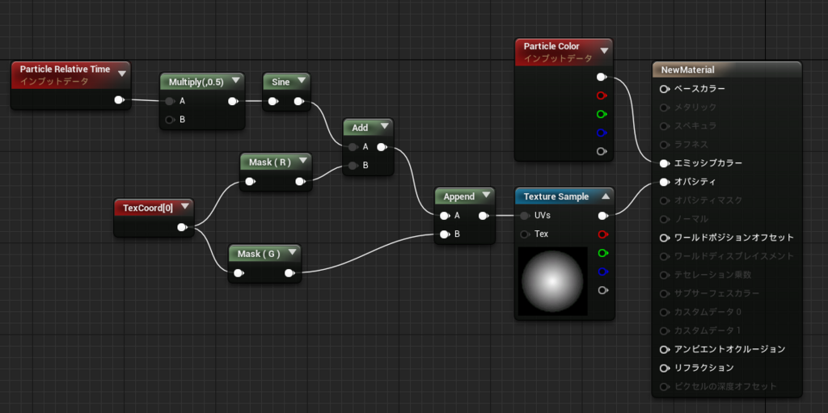Collapse the Append node arrow
The width and height of the screenshot is (828, 413).
pyautogui.click(x=486, y=195)
